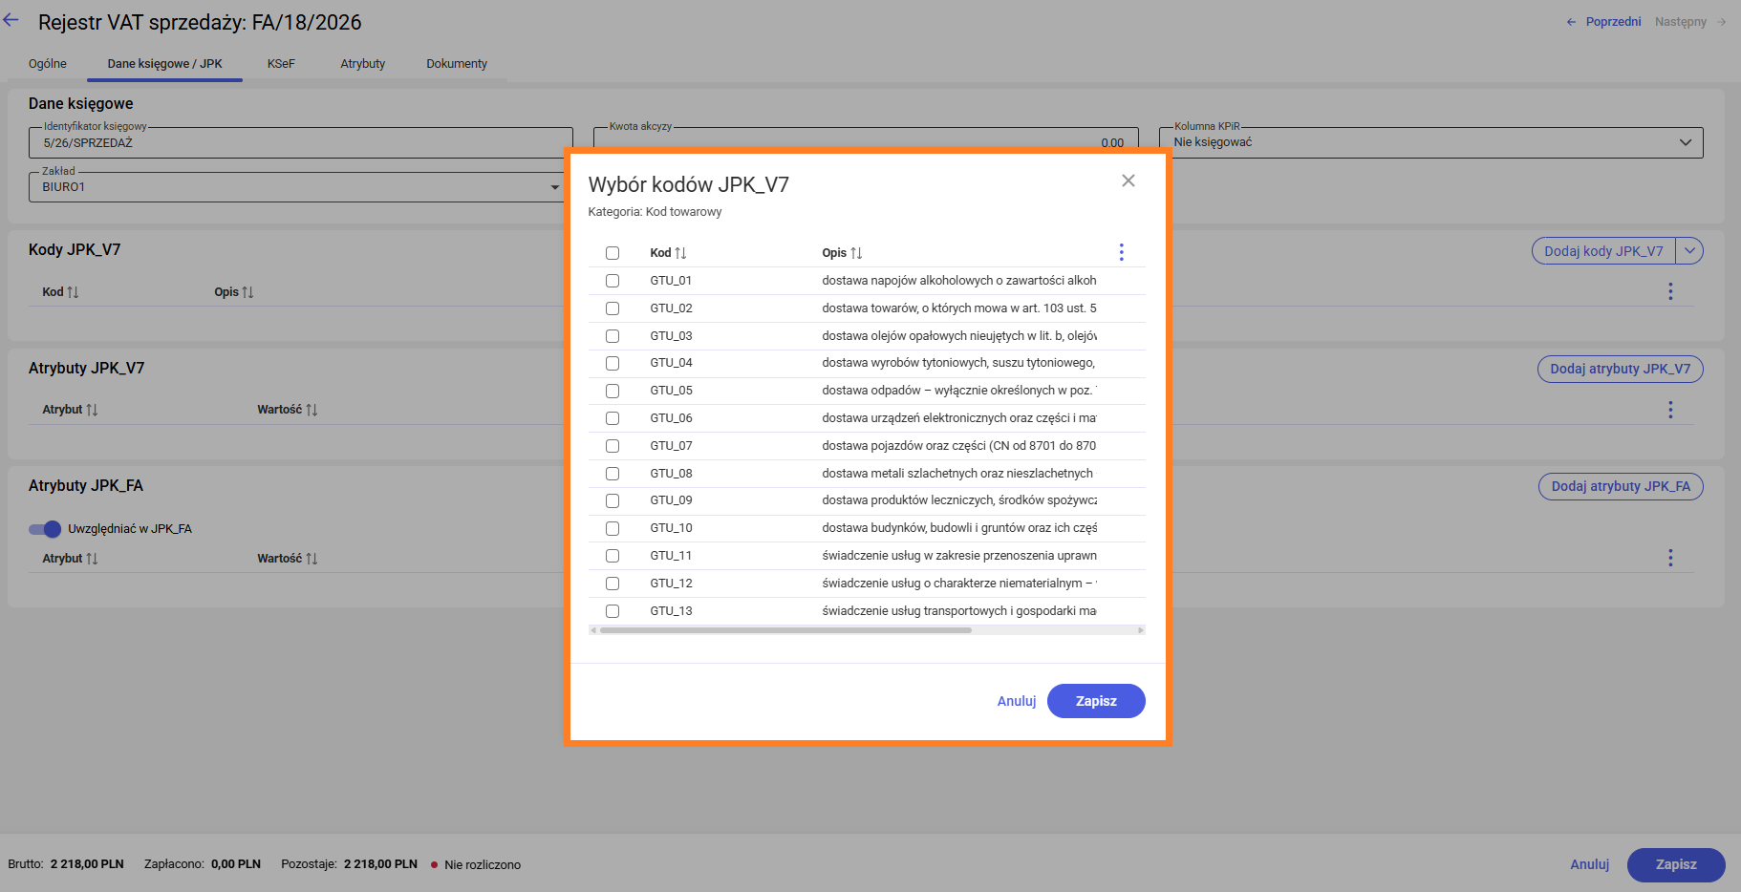This screenshot has height=892, width=1741.
Task: Open the Zakład BIURO1 dropdown
Action: click(x=554, y=187)
